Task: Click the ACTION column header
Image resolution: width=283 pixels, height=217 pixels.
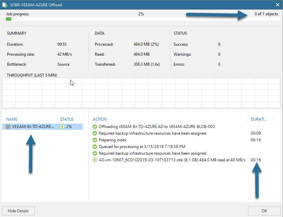Action: tap(100, 119)
